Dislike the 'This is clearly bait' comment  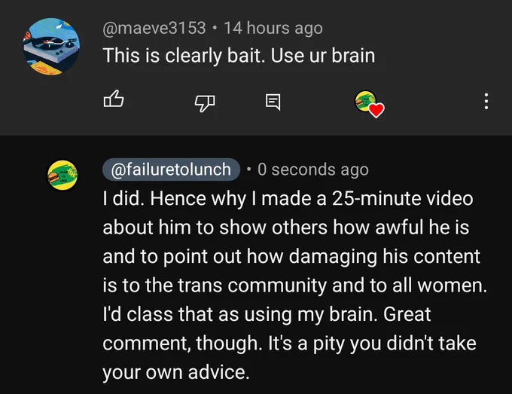[205, 103]
